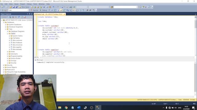Select the Messages tab in results pane
The width and height of the screenshot is (197, 110).
[39, 60]
